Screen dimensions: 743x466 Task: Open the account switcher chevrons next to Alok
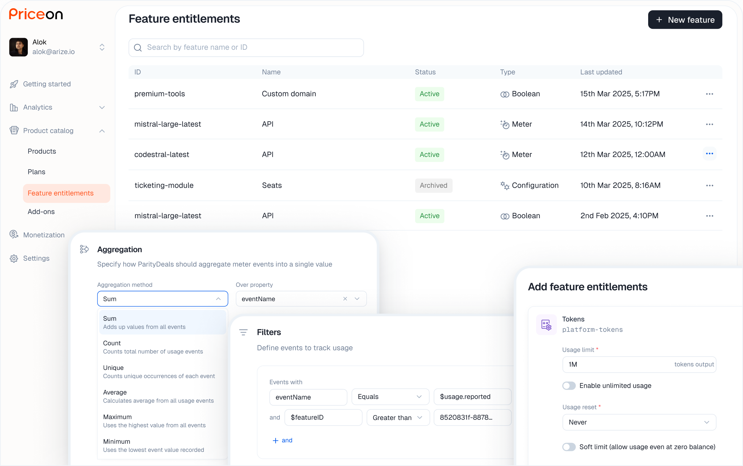click(102, 47)
